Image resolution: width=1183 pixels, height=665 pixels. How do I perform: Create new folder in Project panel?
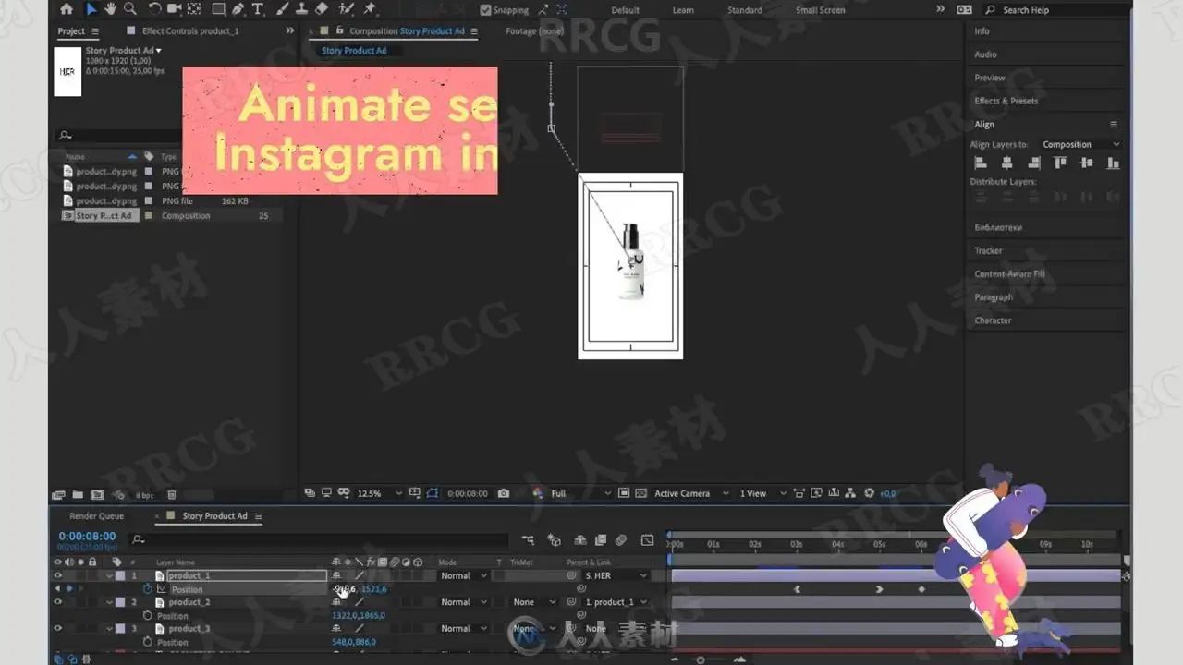[x=78, y=495]
